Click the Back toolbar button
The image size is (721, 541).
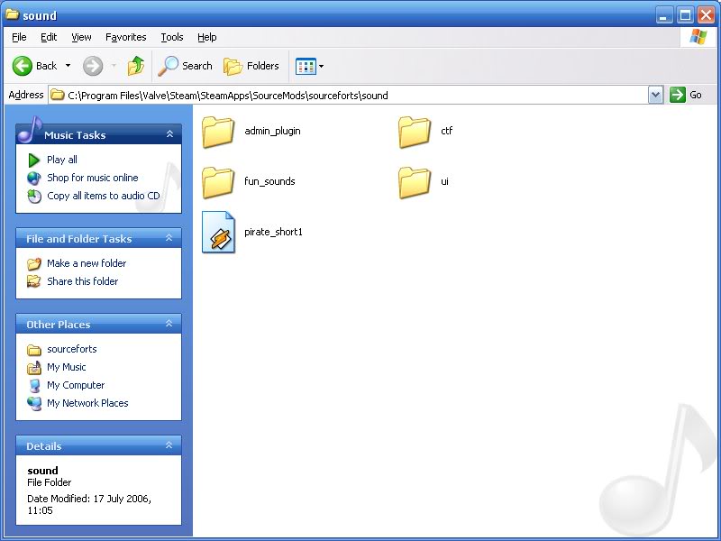35,66
